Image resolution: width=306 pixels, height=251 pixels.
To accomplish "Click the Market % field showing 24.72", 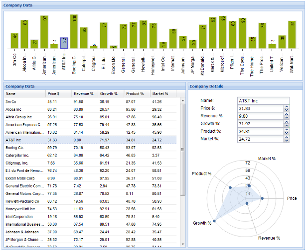I will click(x=261, y=139).
